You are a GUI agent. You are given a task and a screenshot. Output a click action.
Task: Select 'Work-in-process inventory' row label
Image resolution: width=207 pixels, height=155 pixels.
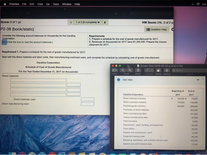tap(135, 102)
